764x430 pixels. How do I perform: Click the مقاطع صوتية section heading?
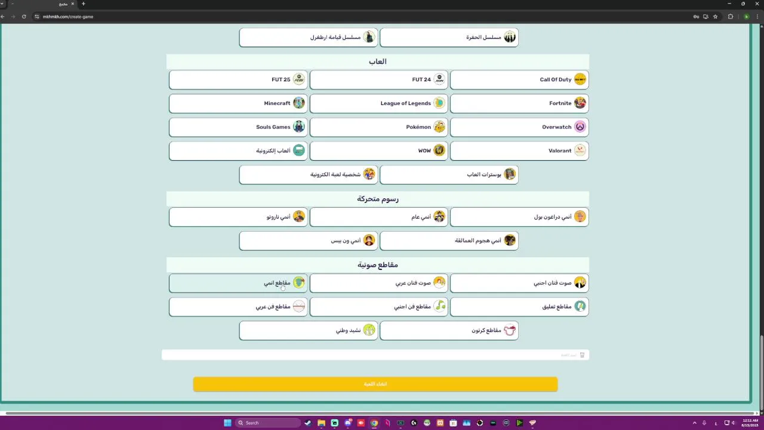coord(378,265)
